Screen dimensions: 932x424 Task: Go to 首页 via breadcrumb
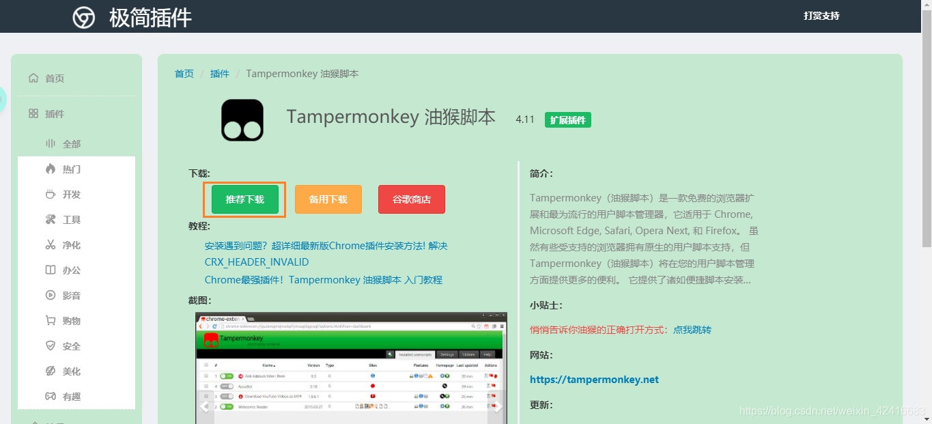(184, 74)
